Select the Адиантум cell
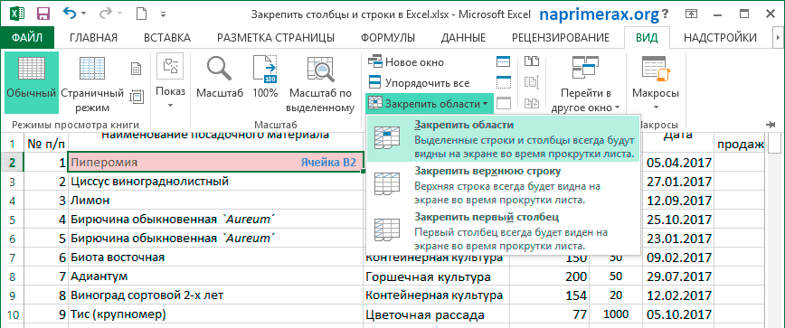785x328 pixels. click(x=216, y=276)
